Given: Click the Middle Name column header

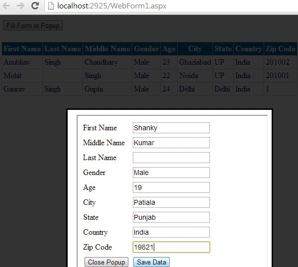Looking at the screenshot, I should (107, 49).
